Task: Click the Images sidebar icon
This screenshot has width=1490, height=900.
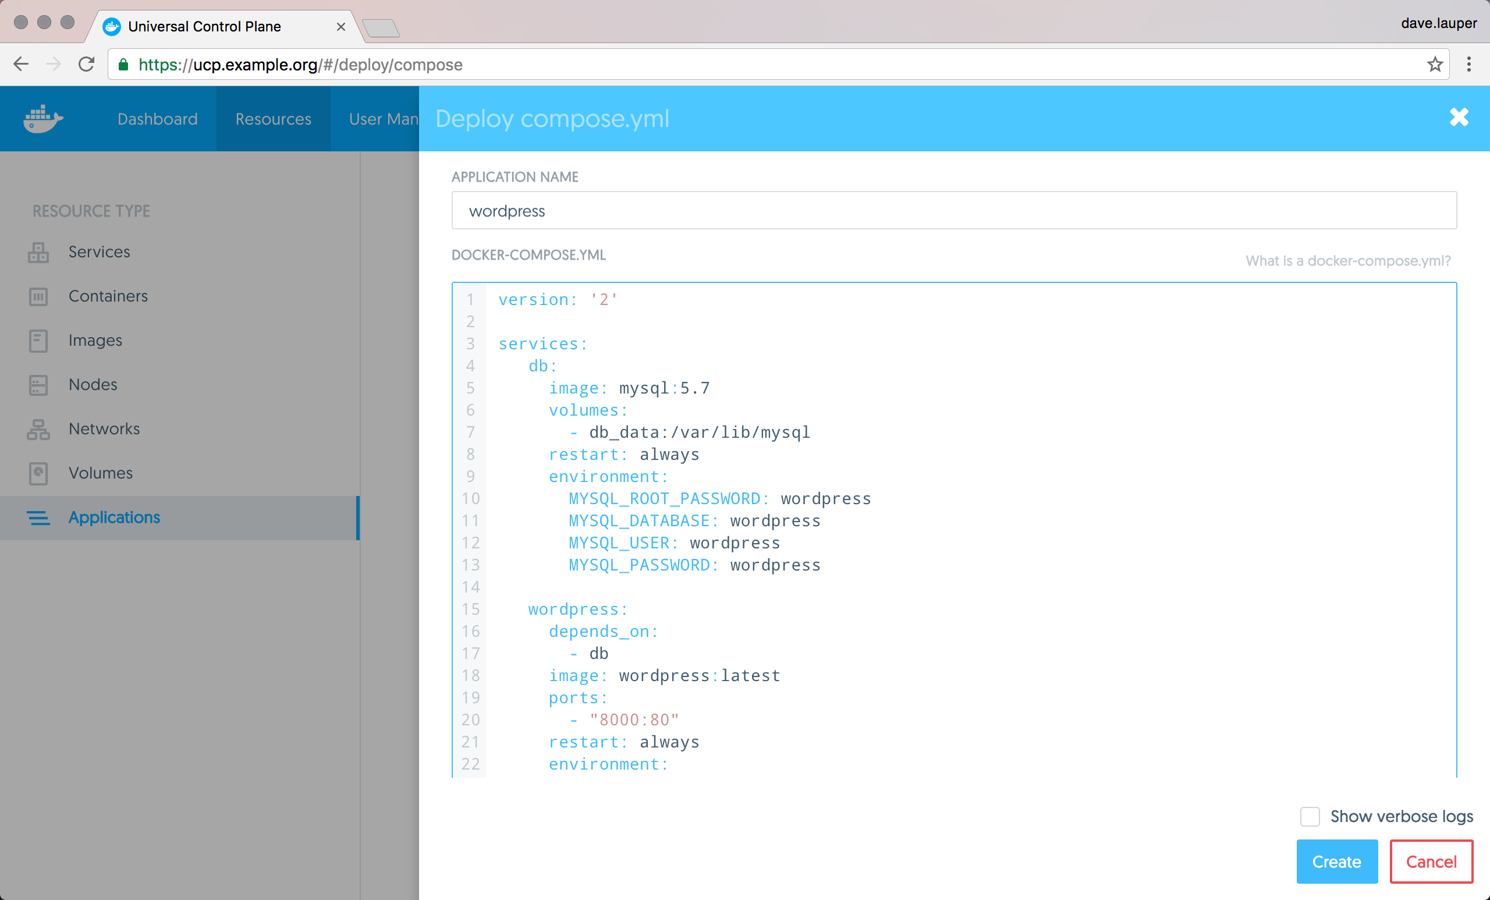Action: pos(38,341)
